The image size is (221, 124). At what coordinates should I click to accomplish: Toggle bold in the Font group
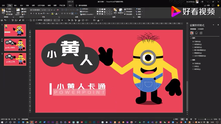click(31, 13)
